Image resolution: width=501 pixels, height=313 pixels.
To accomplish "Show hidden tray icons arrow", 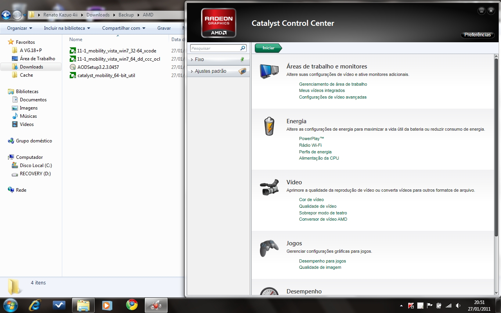I will 401,306.
